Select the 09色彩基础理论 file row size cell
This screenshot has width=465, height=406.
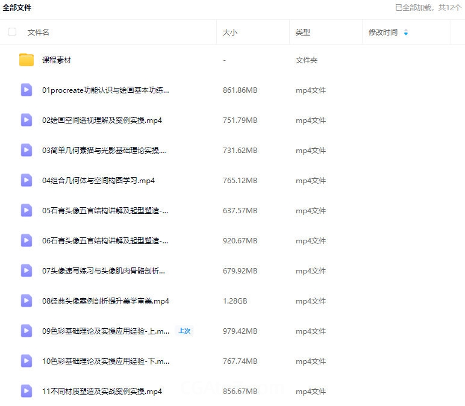tap(240, 331)
